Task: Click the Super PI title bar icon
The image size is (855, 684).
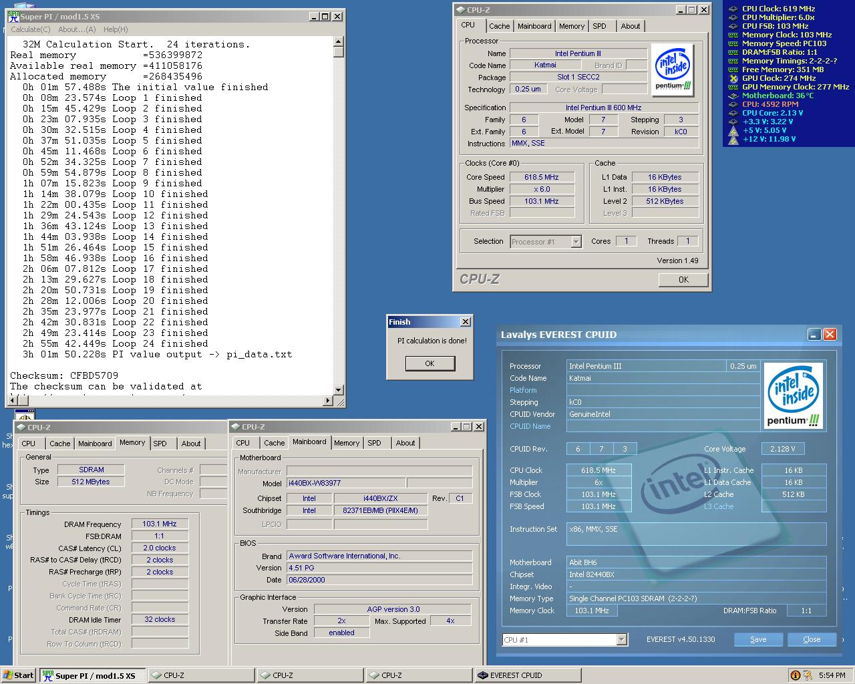Action: coord(13,17)
